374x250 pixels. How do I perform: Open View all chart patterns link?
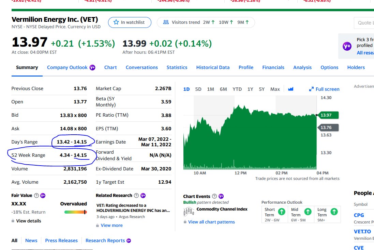pyautogui.click(x=211, y=222)
